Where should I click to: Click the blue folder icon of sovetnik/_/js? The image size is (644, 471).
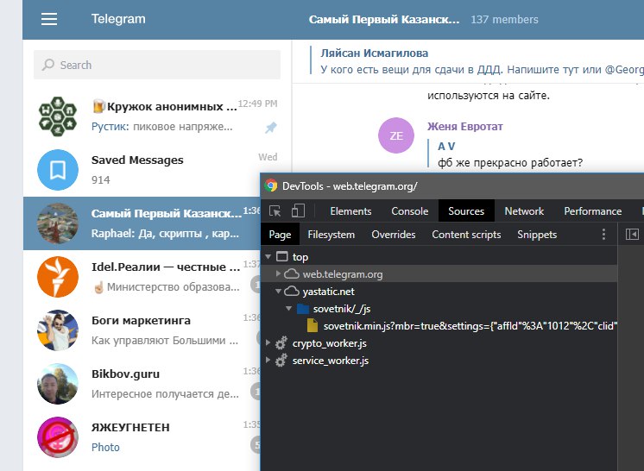[x=303, y=309]
